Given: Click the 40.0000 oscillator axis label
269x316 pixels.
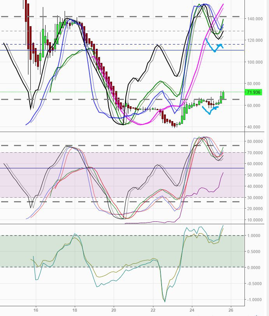Looking at the screenshot, I should [x=255, y=186].
